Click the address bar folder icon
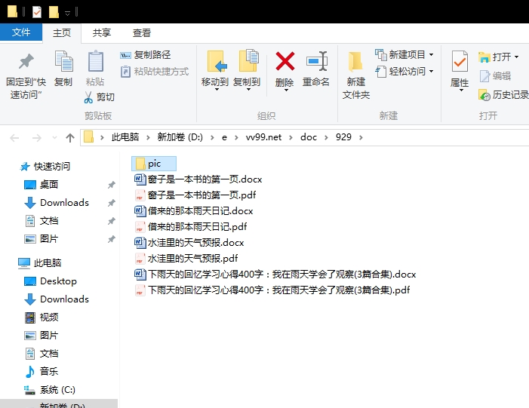 pos(88,137)
